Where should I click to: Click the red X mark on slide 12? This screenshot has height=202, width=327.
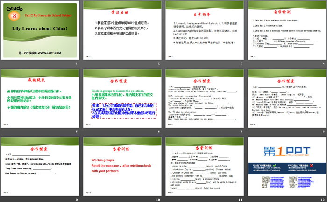(x=312, y=165)
